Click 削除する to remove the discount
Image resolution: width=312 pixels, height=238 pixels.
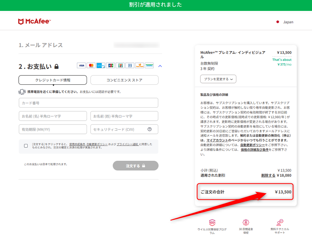[268, 175]
